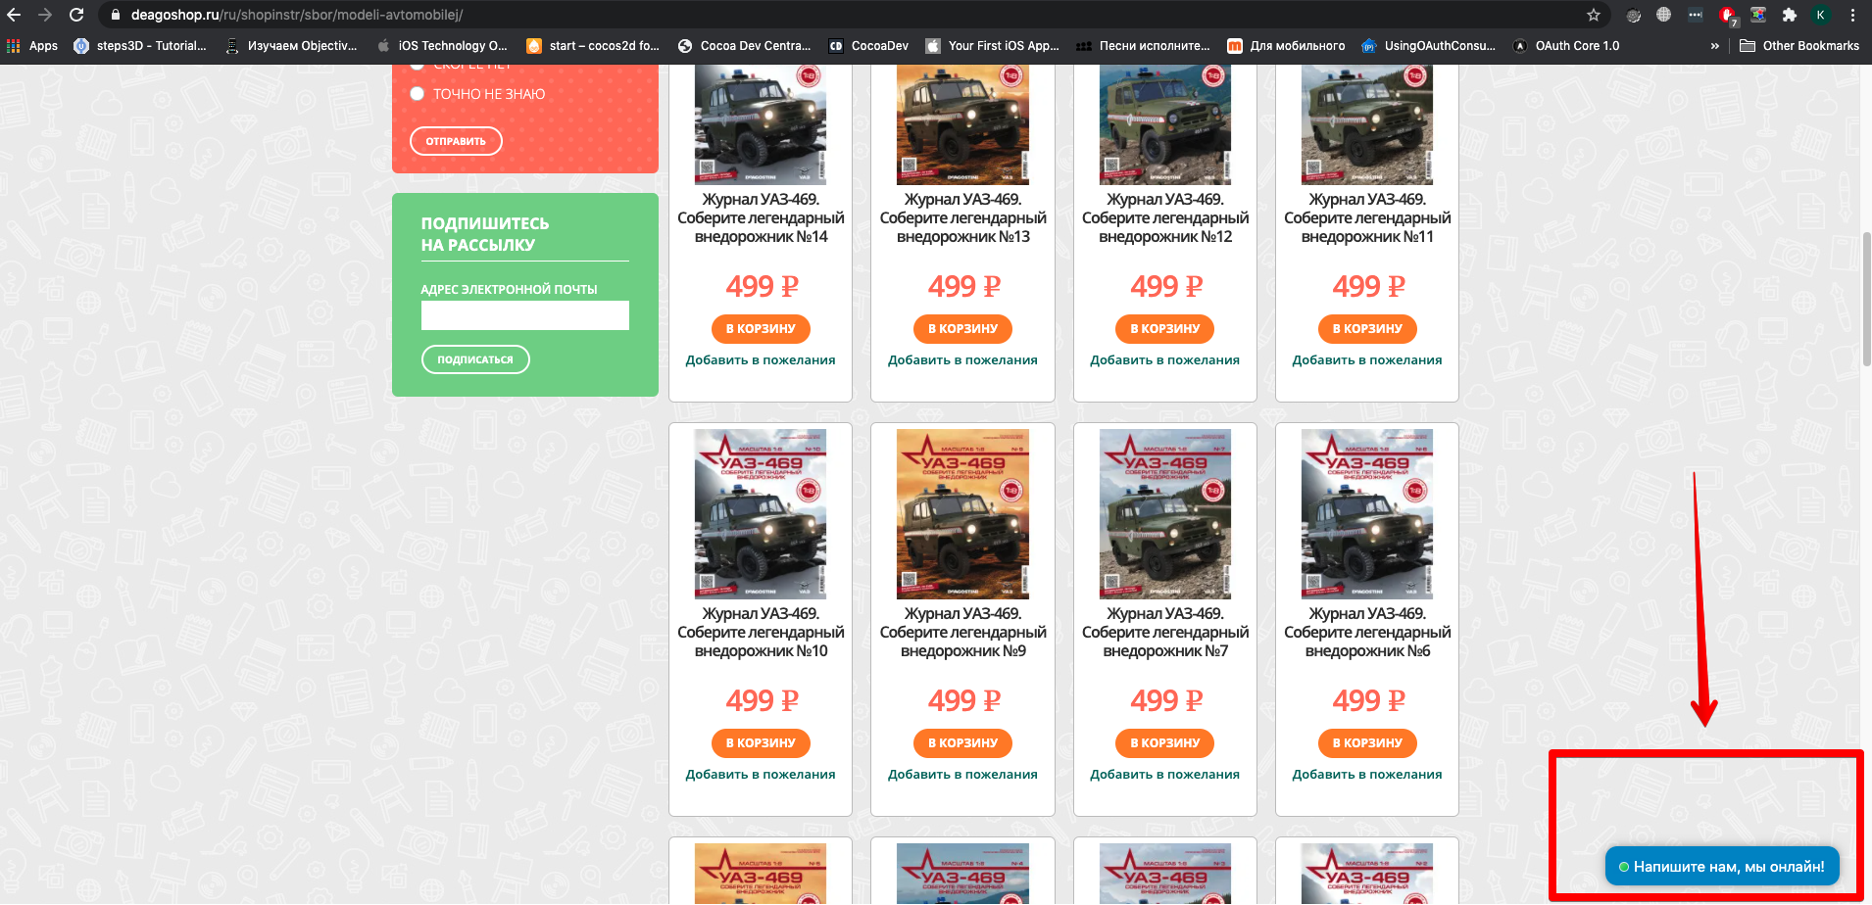Open the Extensions puzzle piece icon
The width and height of the screenshot is (1872, 905).
[x=1789, y=15]
